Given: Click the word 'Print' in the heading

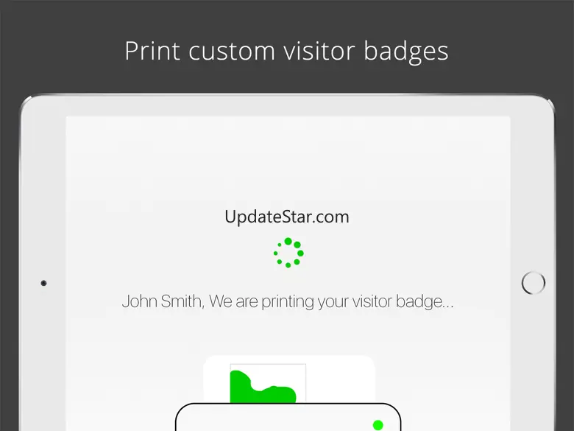Looking at the screenshot, I should (152, 51).
